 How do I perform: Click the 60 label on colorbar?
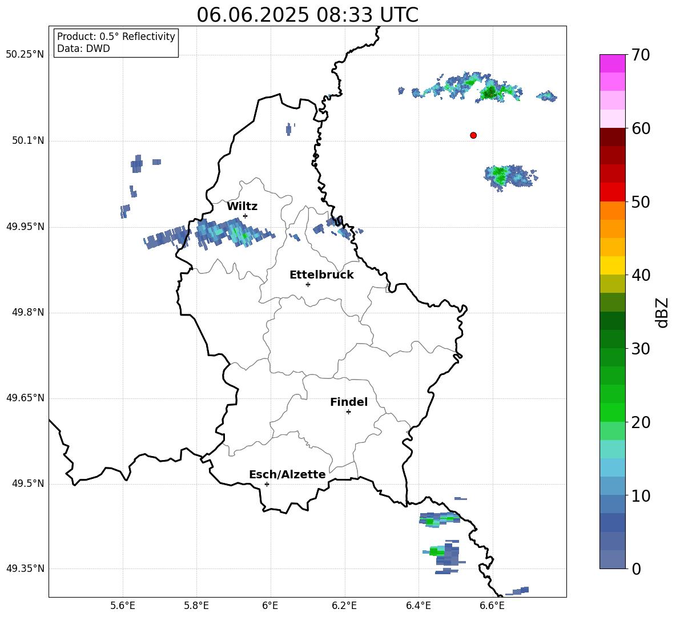pyautogui.click(x=640, y=128)
